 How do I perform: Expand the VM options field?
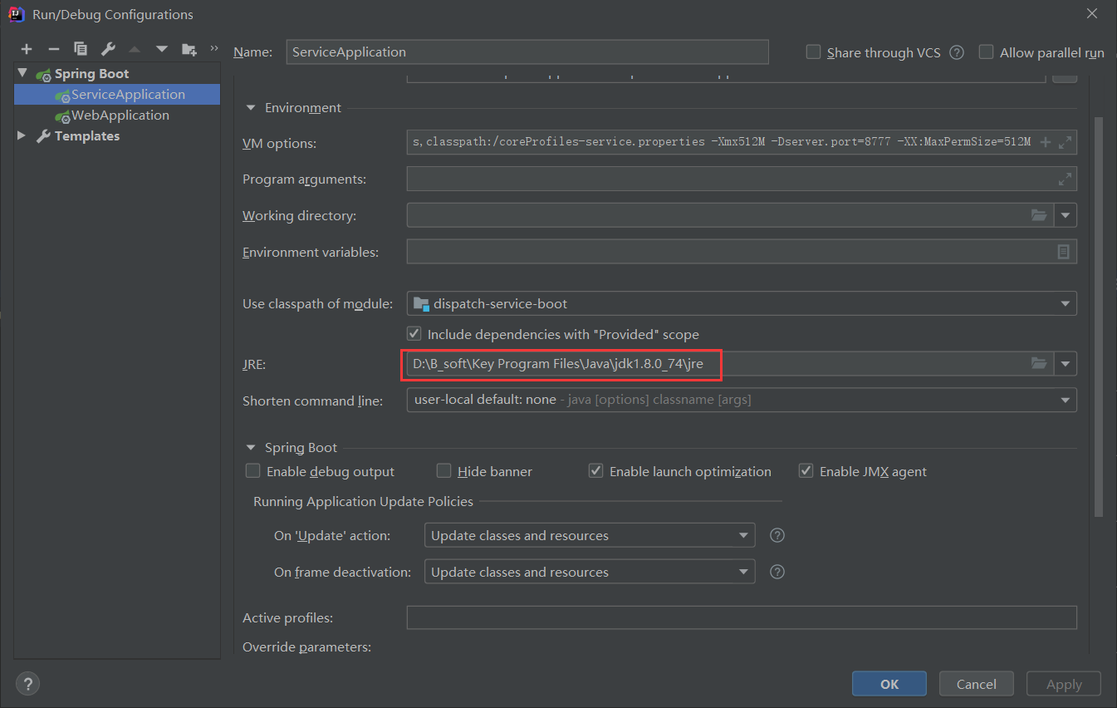pyautogui.click(x=1065, y=141)
